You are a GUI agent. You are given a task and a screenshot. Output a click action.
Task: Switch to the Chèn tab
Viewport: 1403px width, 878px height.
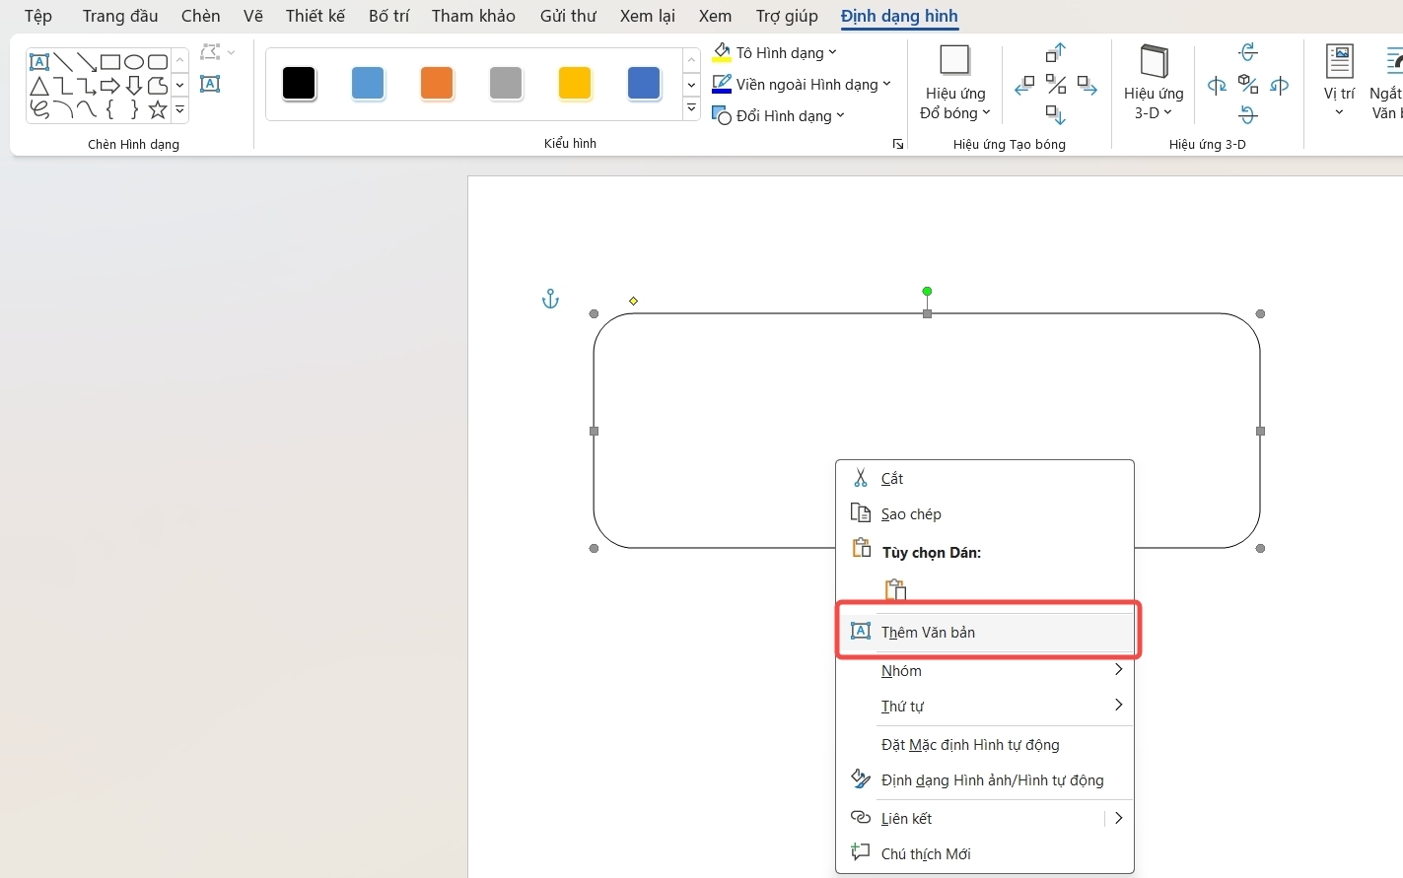click(x=200, y=16)
